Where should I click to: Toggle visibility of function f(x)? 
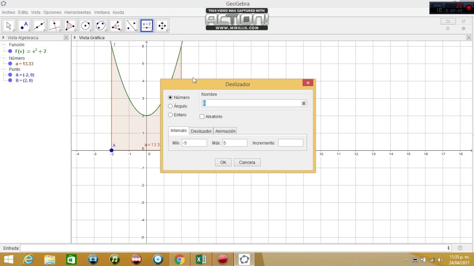point(10,51)
